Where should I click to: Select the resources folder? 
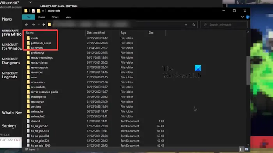tap(37, 72)
